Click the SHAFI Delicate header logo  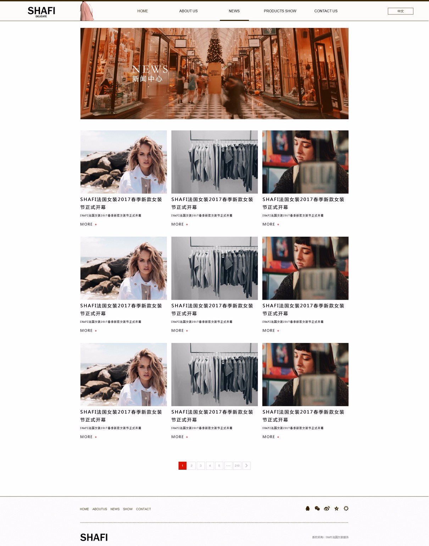tap(41, 11)
